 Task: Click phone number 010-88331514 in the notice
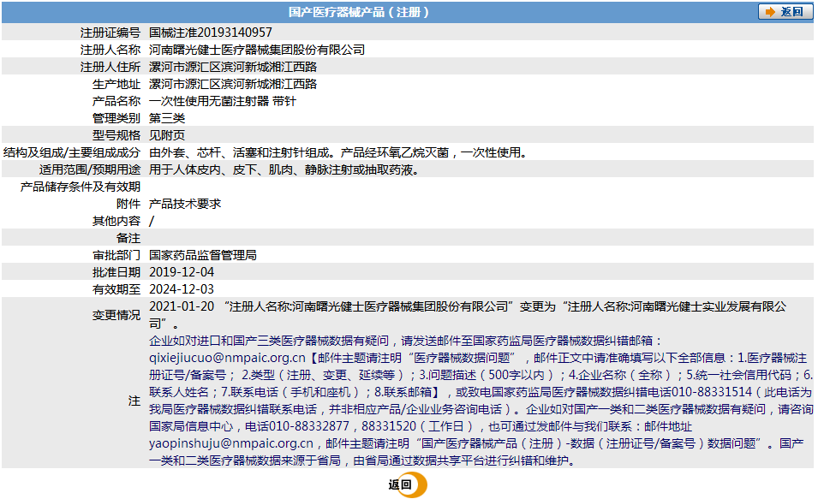[712, 392]
